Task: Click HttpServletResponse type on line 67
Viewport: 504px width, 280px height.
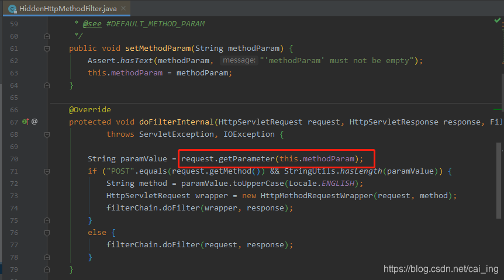Action: coord(393,122)
